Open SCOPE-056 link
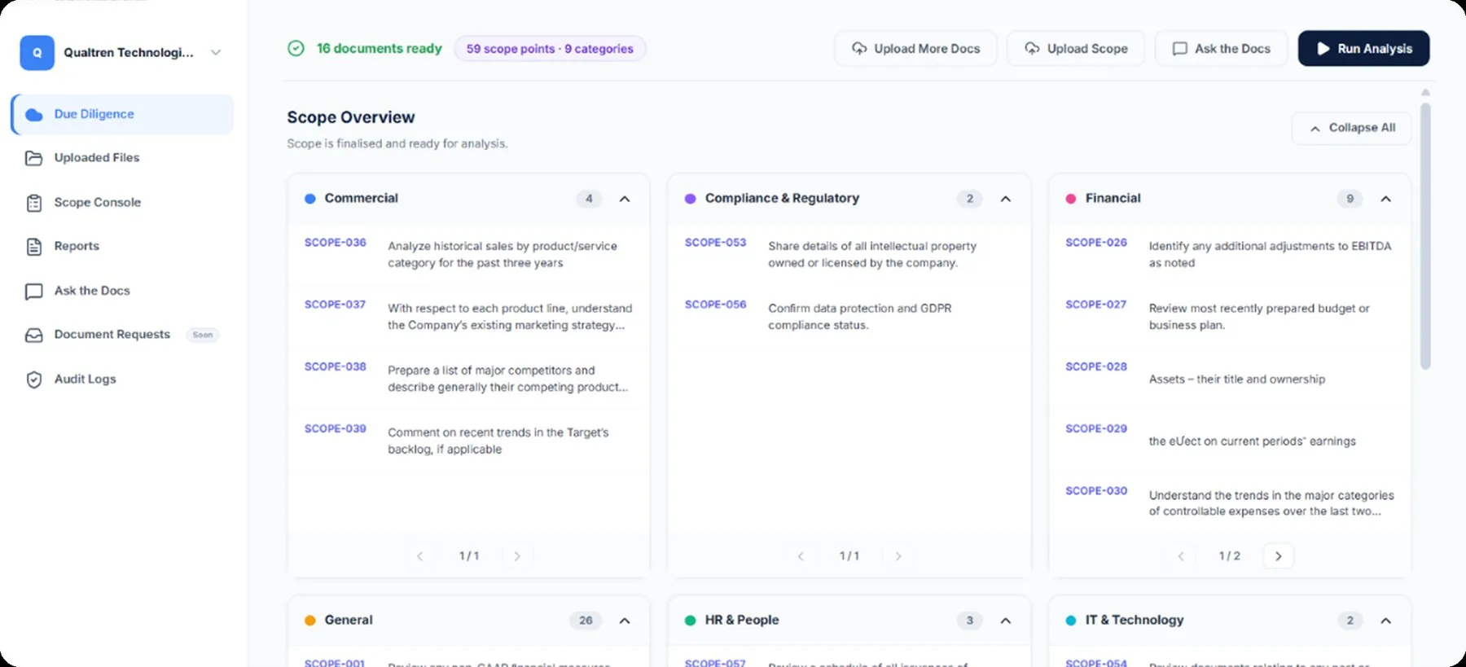1466x667 pixels. (x=716, y=305)
